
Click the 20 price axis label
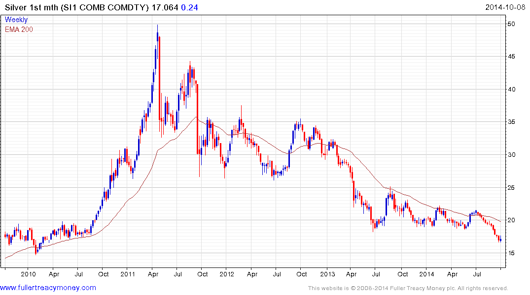pyautogui.click(x=511, y=220)
